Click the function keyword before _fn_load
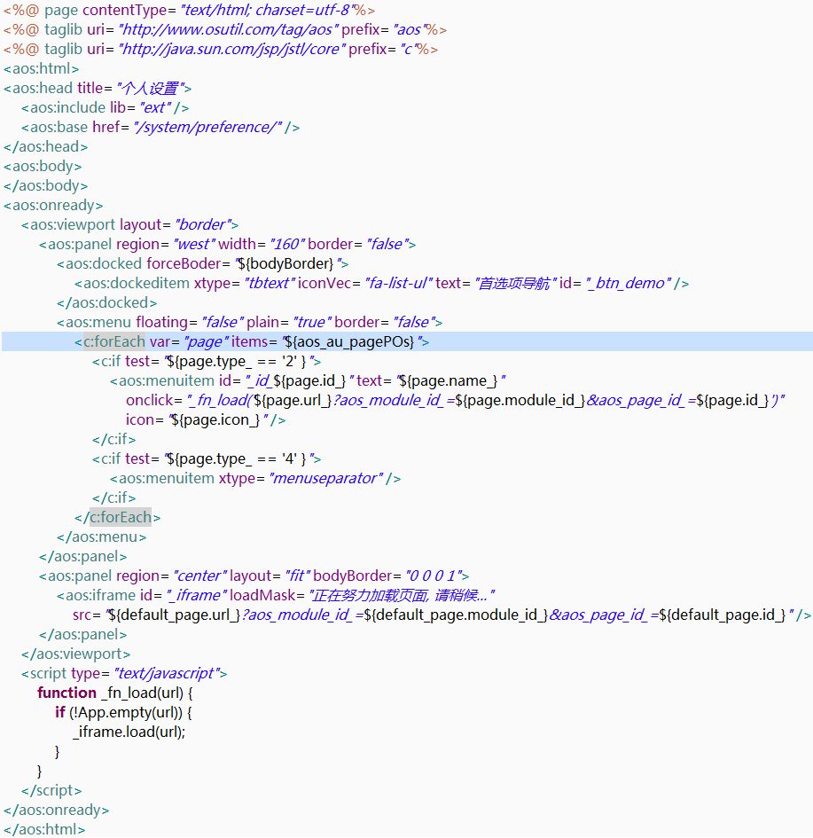This screenshot has height=838, width=813. pos(66,693)
